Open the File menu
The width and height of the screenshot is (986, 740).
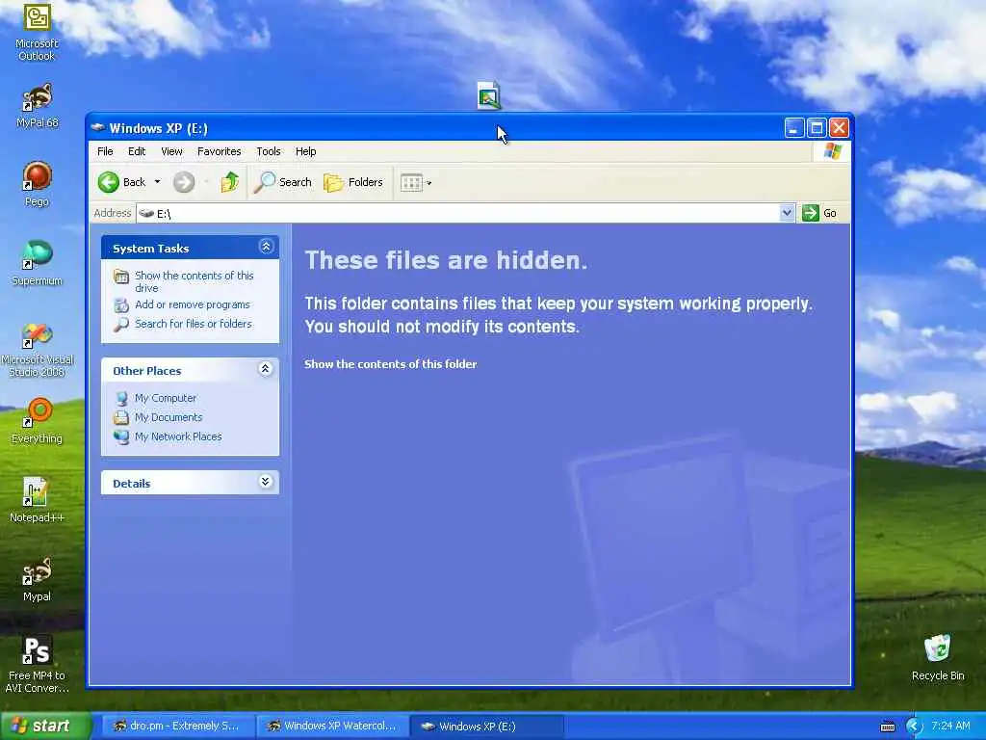click(105, 151)
